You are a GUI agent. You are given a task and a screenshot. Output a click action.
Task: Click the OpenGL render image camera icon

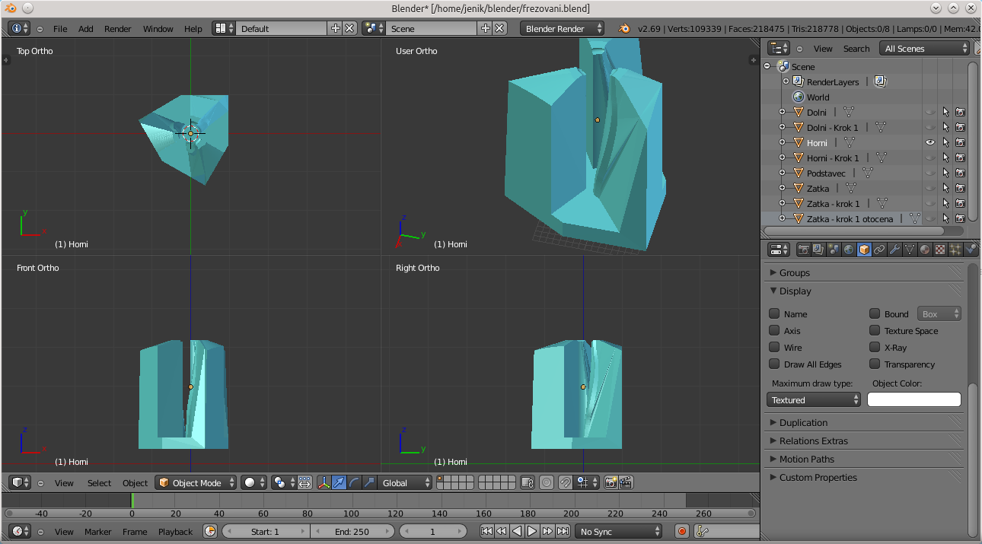click(611, 482)
